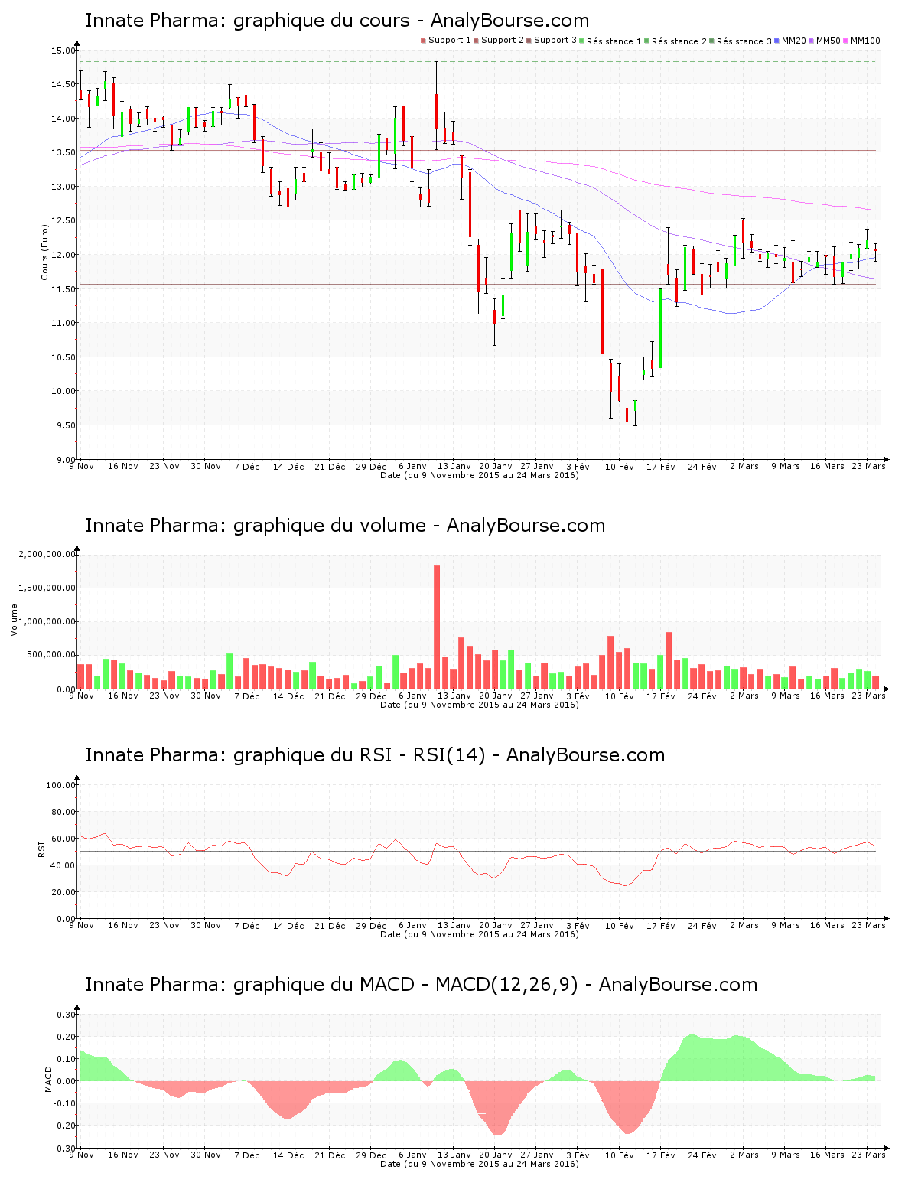Click the 80.00 RSI axis value

pyautogui.click(x=63, y=812)
